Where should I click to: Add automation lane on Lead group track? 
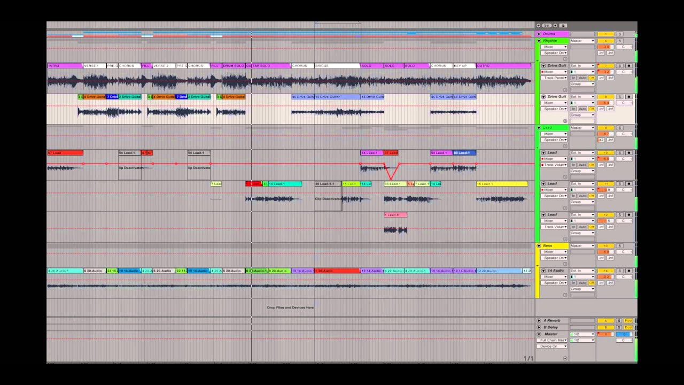pyautogui.click(x=565, y=146)
